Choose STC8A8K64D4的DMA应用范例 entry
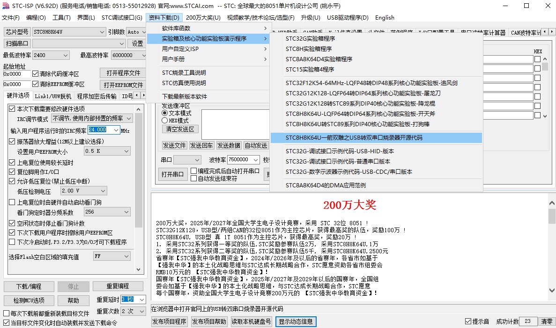 [376, 185]
